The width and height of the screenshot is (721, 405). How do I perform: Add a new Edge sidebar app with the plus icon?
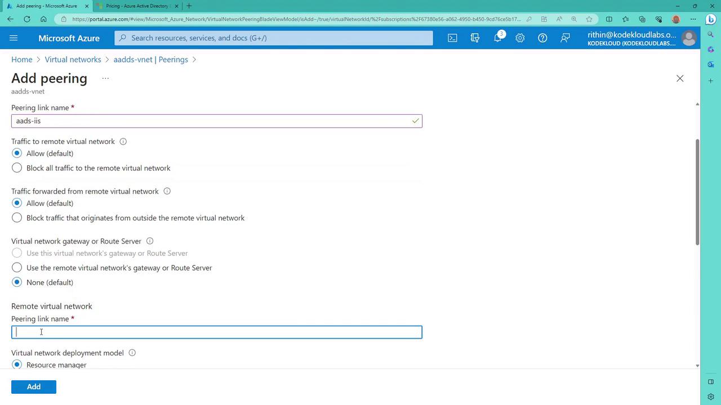pos(711,81)
